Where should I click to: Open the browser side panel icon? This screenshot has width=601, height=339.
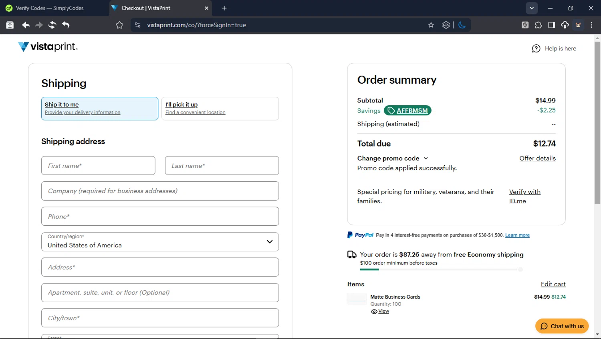click(x=552, y=25)
